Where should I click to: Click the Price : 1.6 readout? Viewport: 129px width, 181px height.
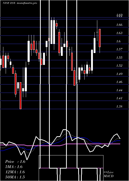(15, 162)
